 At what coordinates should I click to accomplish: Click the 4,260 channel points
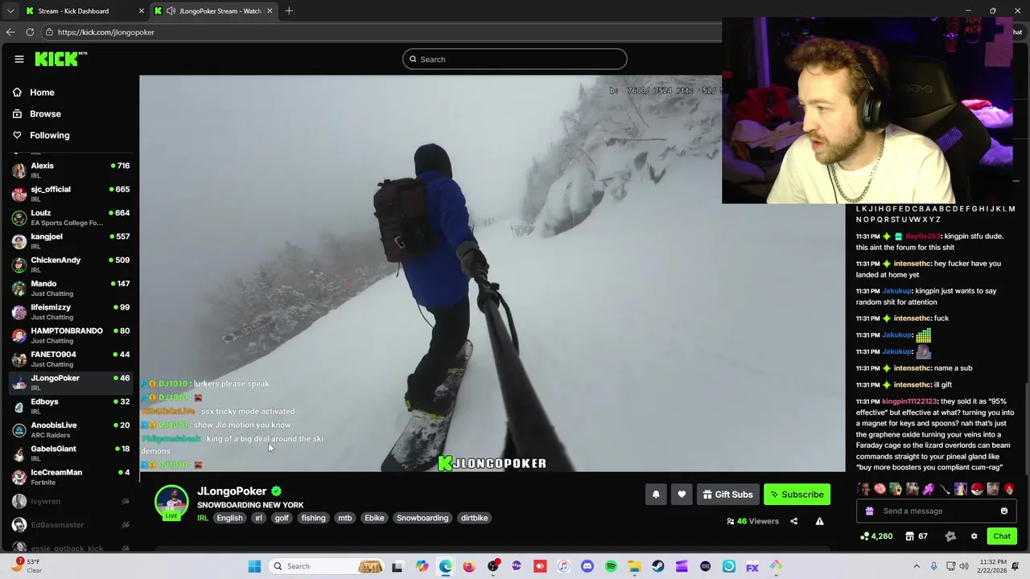pyautogui.click(x=875, y=536)
